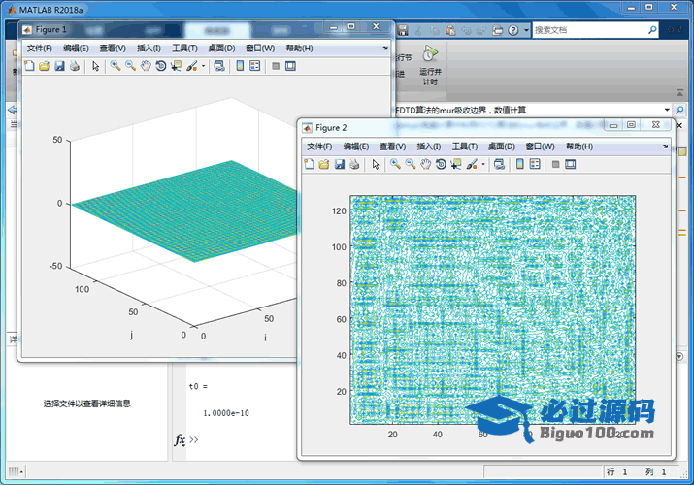Select Rotate 3D tool in Figure 2
The width and height of the screenshot is (694, 485).
pyautogui.click(x=441, y=165)
